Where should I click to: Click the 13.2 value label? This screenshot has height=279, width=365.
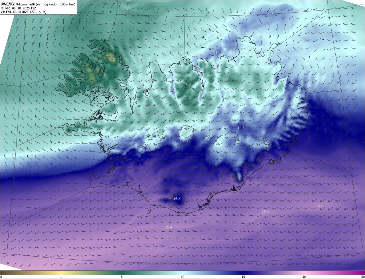(x=219, y=53)
